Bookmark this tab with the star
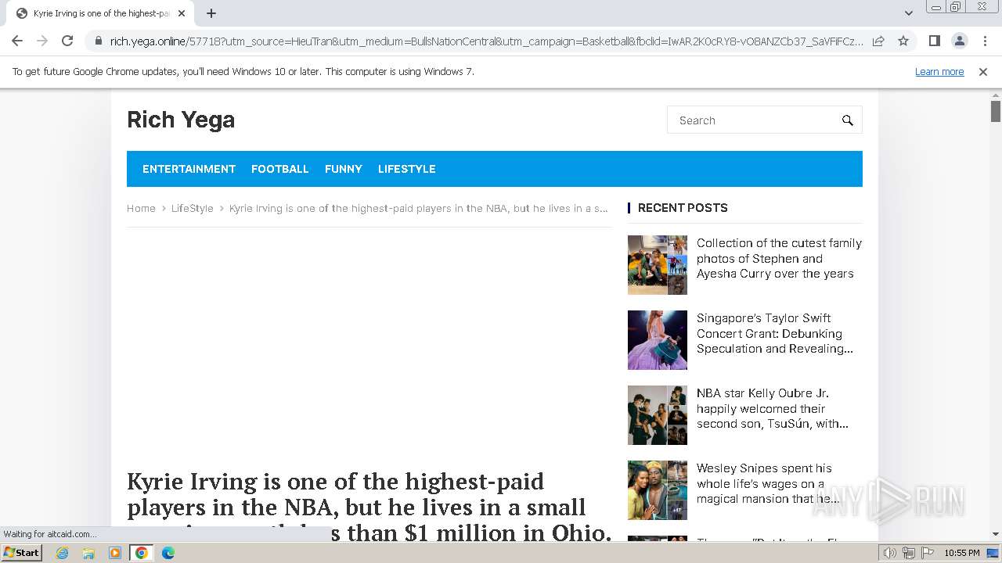Image resolution: width=1002 pixels, height=563 pixels. click(x=903, y=41)
